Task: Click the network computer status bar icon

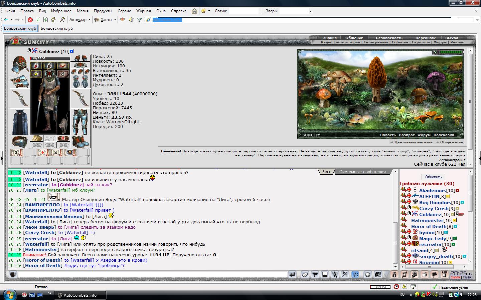Action: [x=414, y=287]
